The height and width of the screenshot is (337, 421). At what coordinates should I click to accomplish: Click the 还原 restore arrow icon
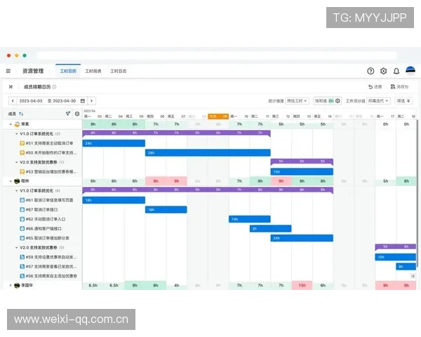[370, 86]
